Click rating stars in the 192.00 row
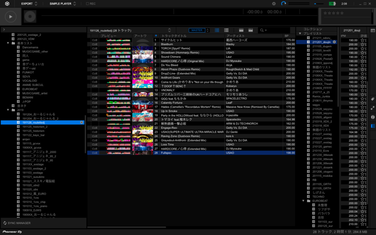The height and width of the screenshot is (235, 376). click(x=363, y=70)
